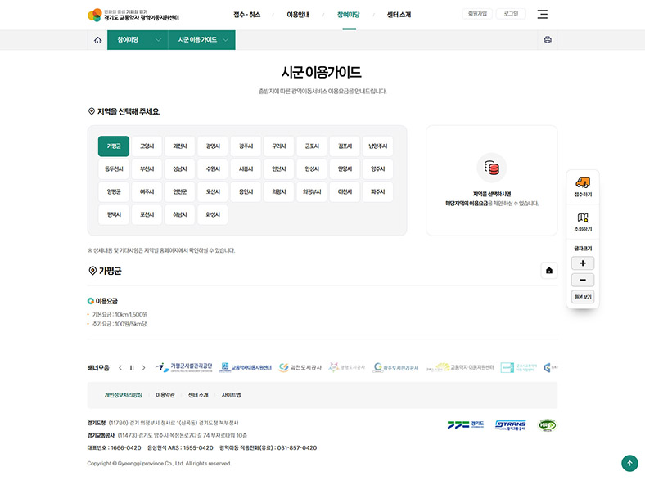Screen dimensions: 645x485
Task: Show previous banner in 배너모음
Action: click(x=120, y=368)
